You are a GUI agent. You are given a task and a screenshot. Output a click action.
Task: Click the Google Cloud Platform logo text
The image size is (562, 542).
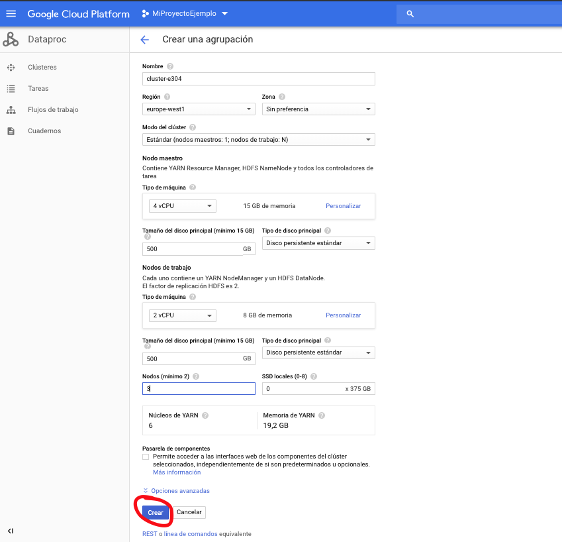pos(79,14)
